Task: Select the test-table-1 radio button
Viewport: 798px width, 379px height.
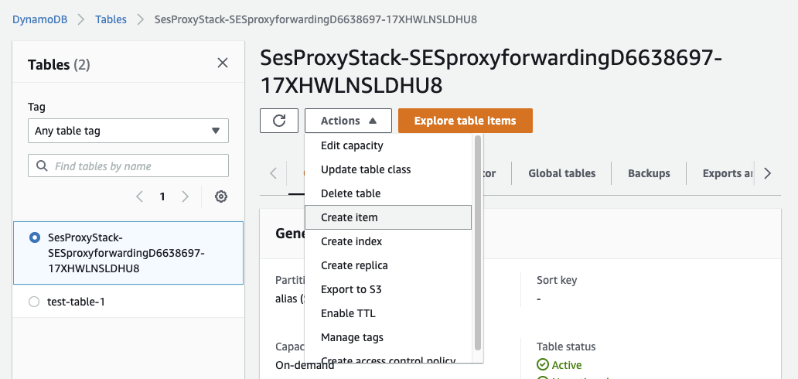Action: 34,302
